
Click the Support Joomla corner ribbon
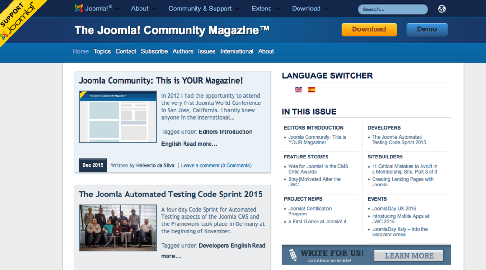(18, 19)
